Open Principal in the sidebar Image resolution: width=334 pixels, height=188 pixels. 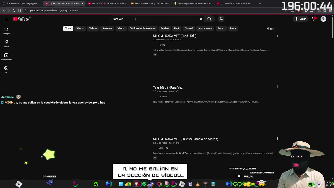pos(6,31)
